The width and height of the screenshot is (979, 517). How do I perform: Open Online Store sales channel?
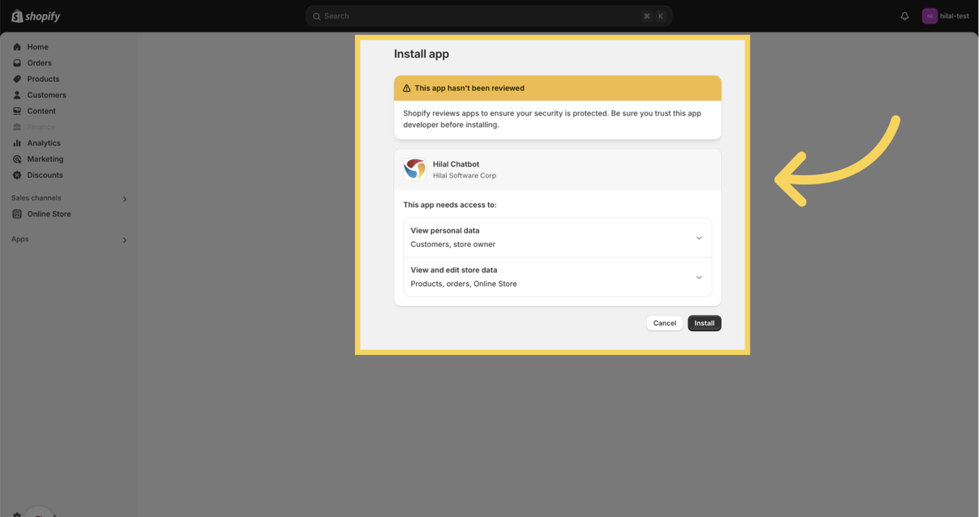point(49,214)
